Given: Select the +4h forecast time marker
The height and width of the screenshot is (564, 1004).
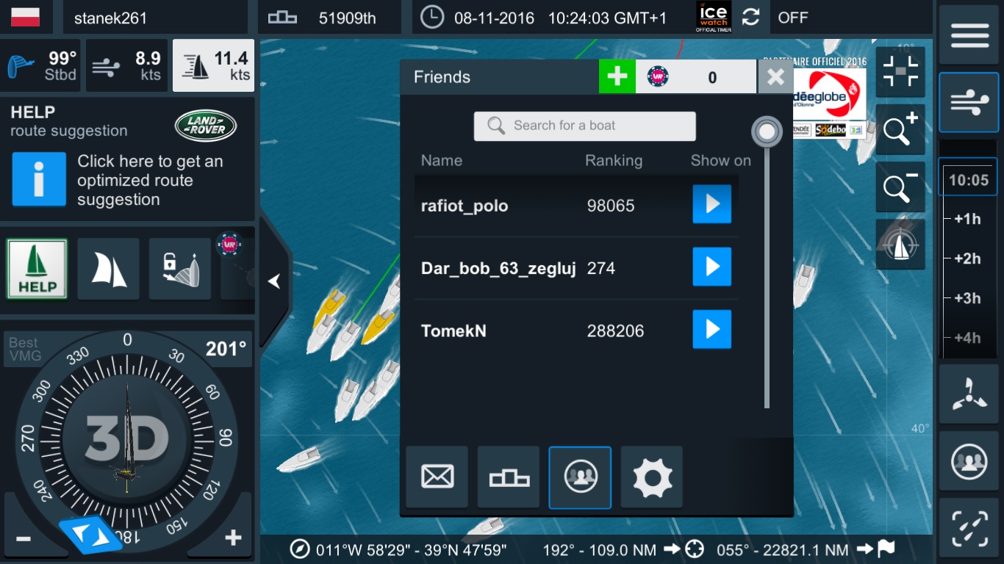Looking at the screenshot, I should coord(967,338).
